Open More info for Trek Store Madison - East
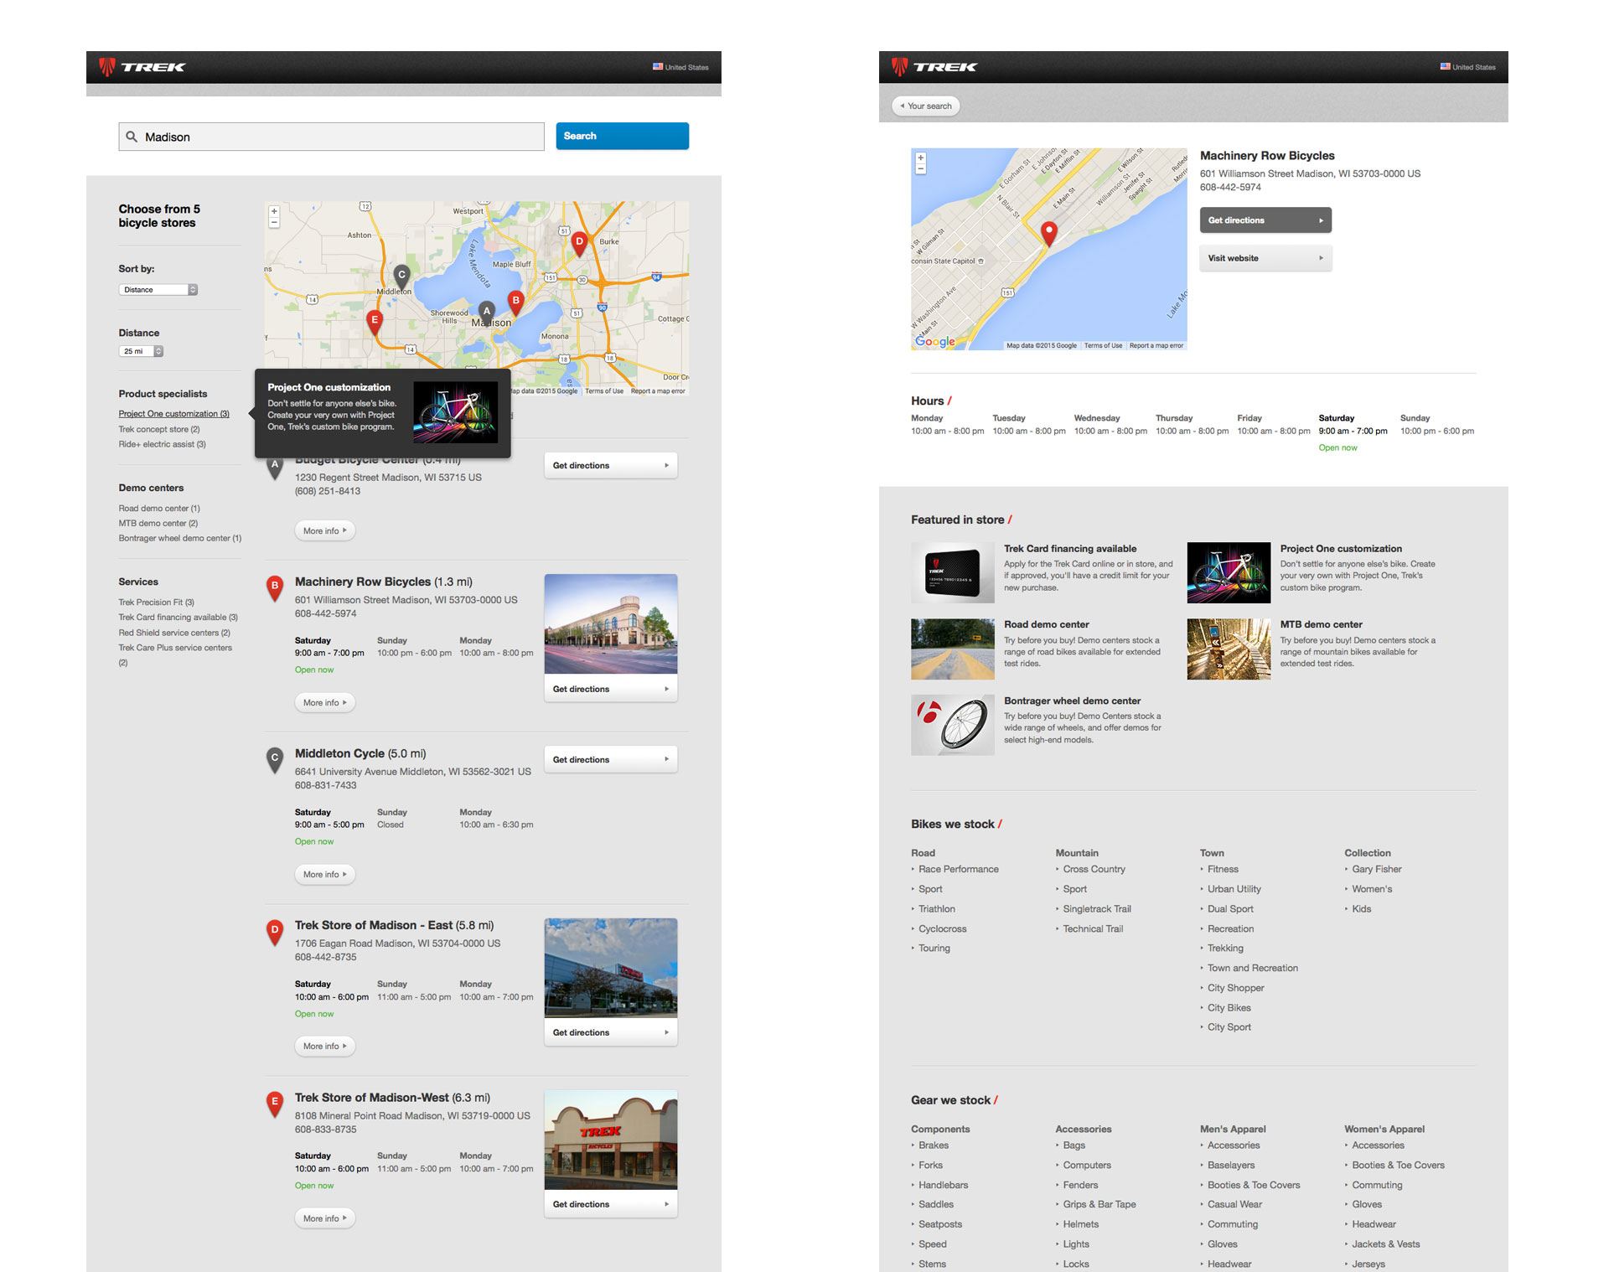The image size is (1609, 1272). 325,1046
